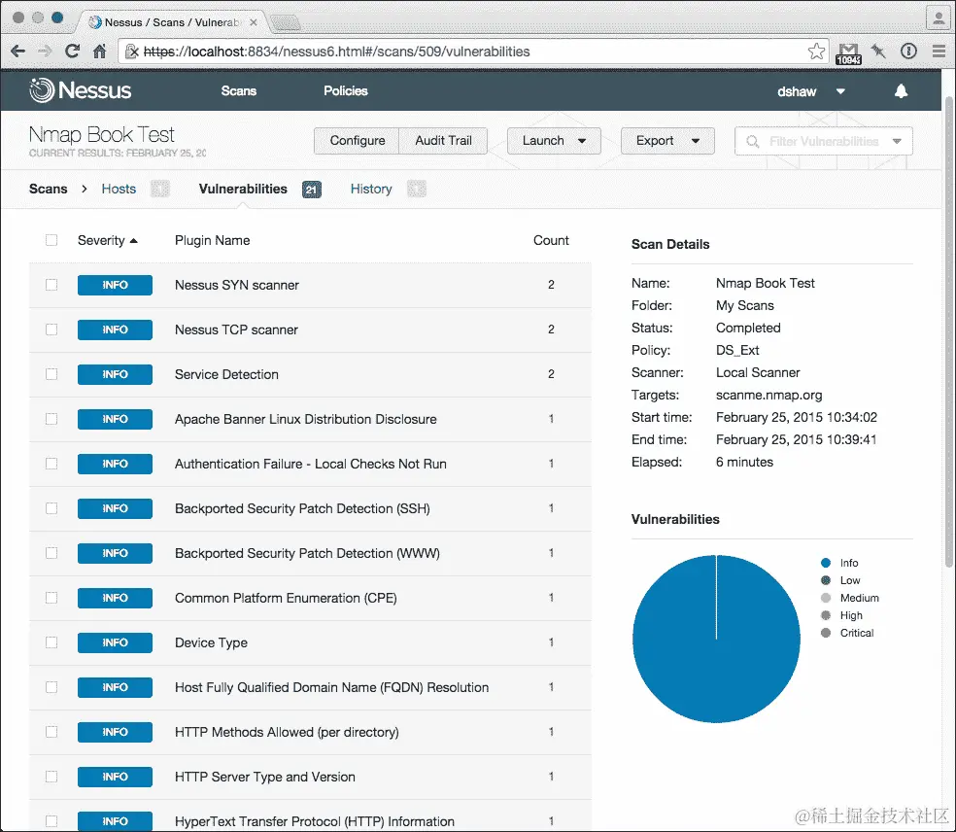Image resolution: width=956 pixels, height=832 pixels.
Task: Bookmark this page with the star icon
Action: point(816,52)
